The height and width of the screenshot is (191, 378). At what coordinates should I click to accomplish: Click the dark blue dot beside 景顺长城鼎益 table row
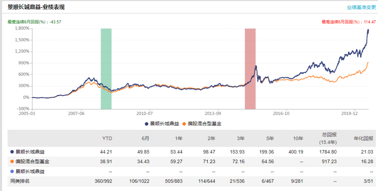click(x=12, y=152)
